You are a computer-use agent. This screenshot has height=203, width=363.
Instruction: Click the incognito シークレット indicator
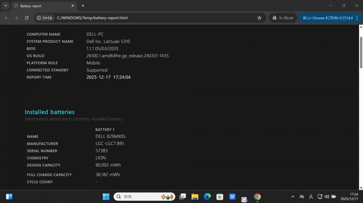283,18
